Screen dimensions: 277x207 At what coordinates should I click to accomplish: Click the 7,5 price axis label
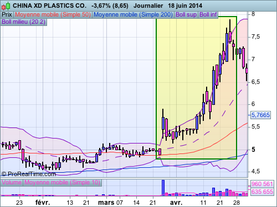click(255, 37)
